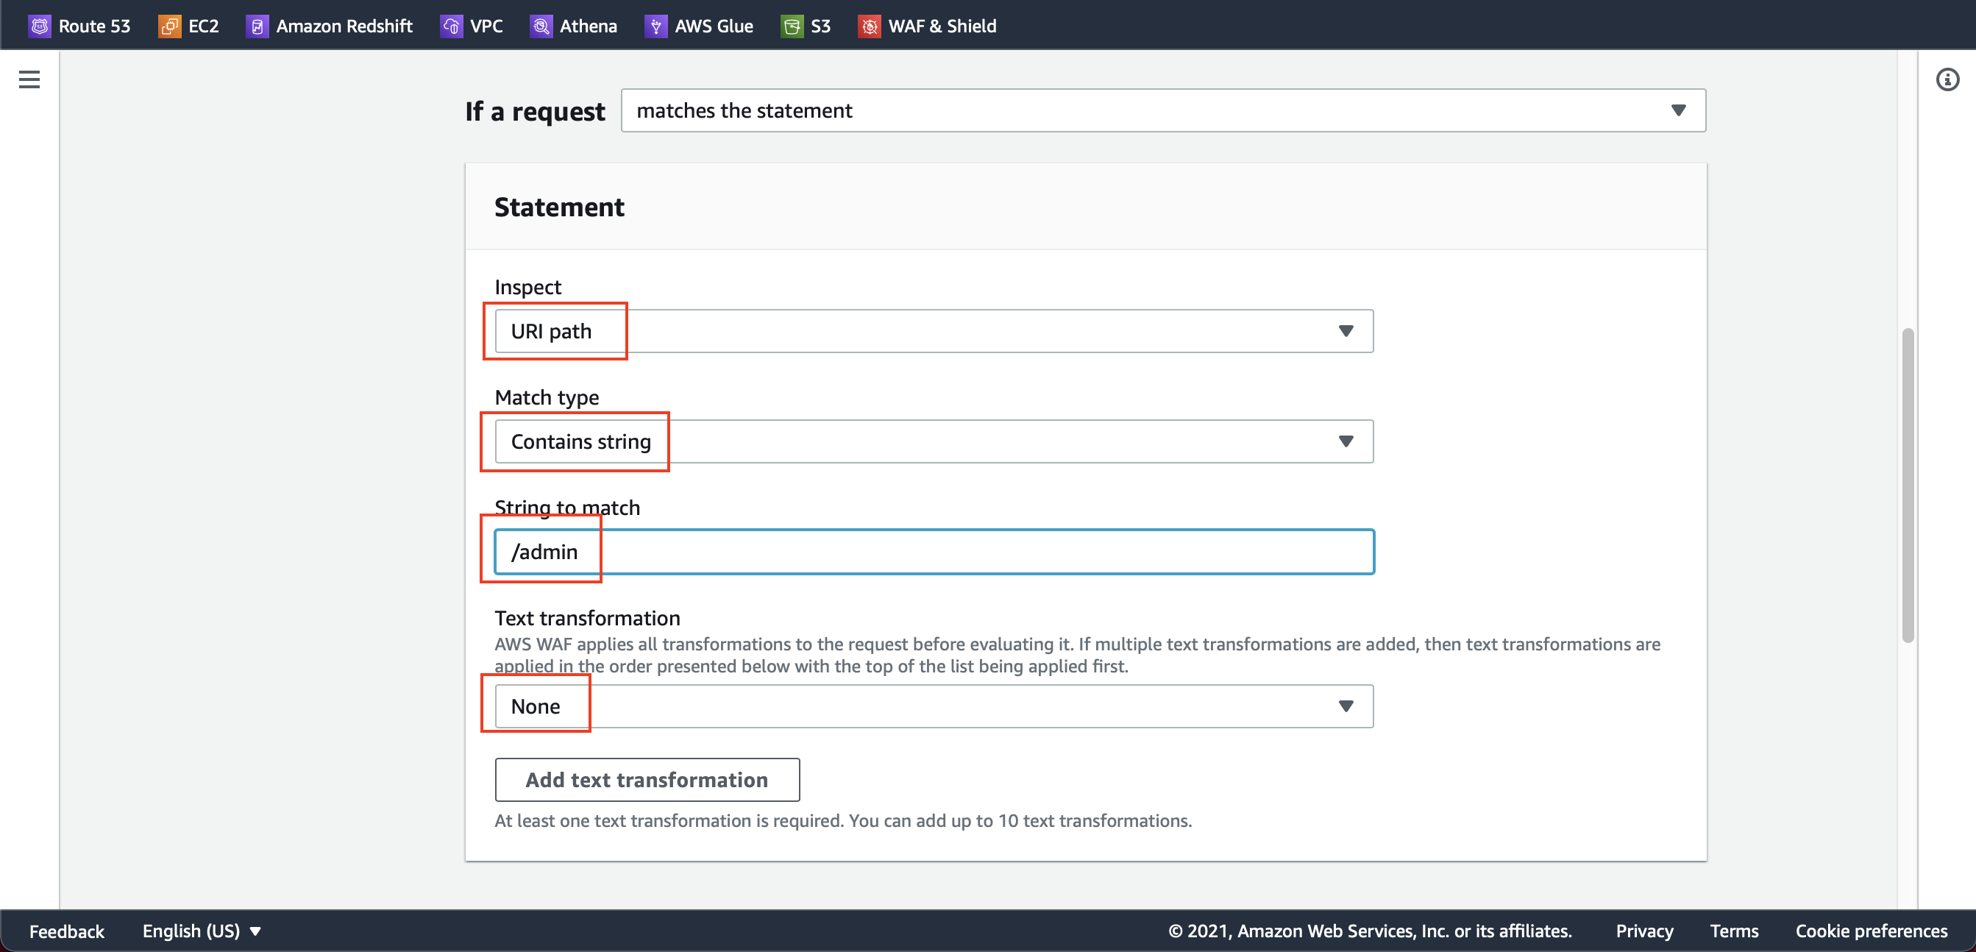The width and height of the screenshot is (1976, 952).
Task: Click the arrow of the Match type dropdown
Action: click(1346, 441)
